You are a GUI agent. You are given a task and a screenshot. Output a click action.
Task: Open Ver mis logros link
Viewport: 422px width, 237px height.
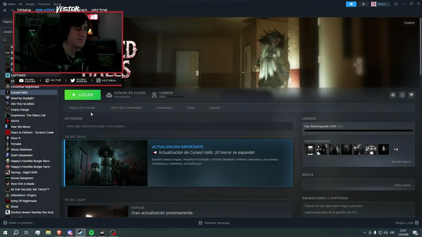(x=401, y=162)
